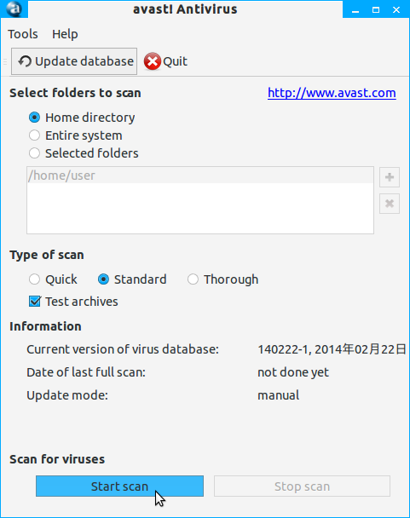The height and width of the screenshot is (518, 410).
Task: Remove folder using the cross icon
Action: pos(390,204)
